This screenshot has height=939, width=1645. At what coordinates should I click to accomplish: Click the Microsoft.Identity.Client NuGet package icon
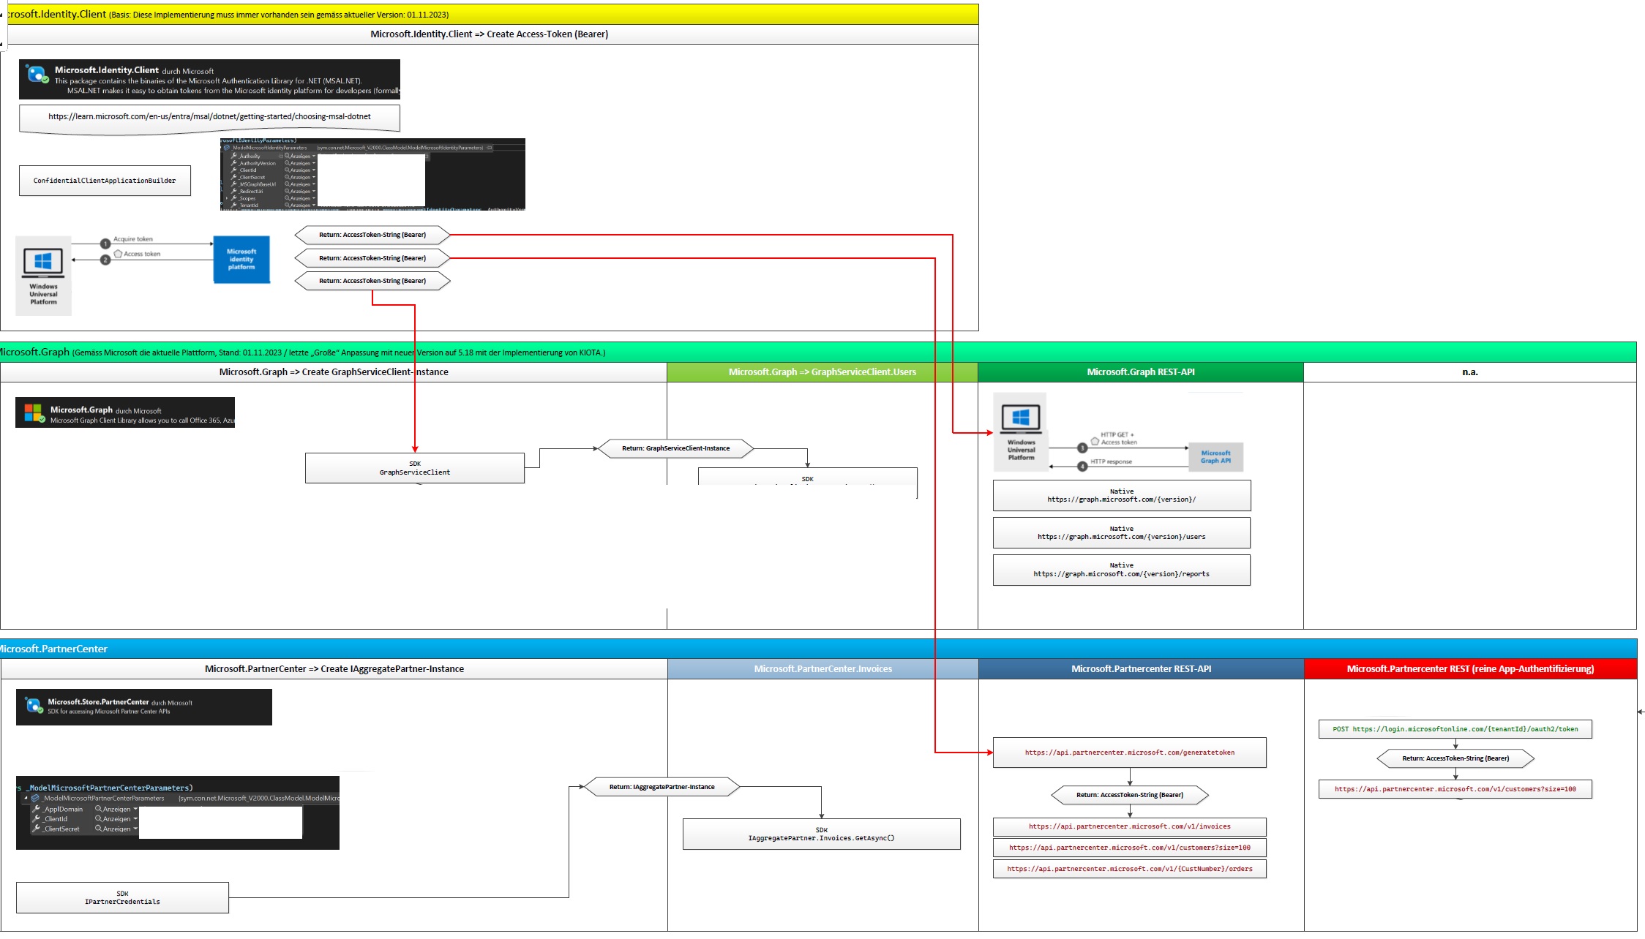tap(37, 74)
